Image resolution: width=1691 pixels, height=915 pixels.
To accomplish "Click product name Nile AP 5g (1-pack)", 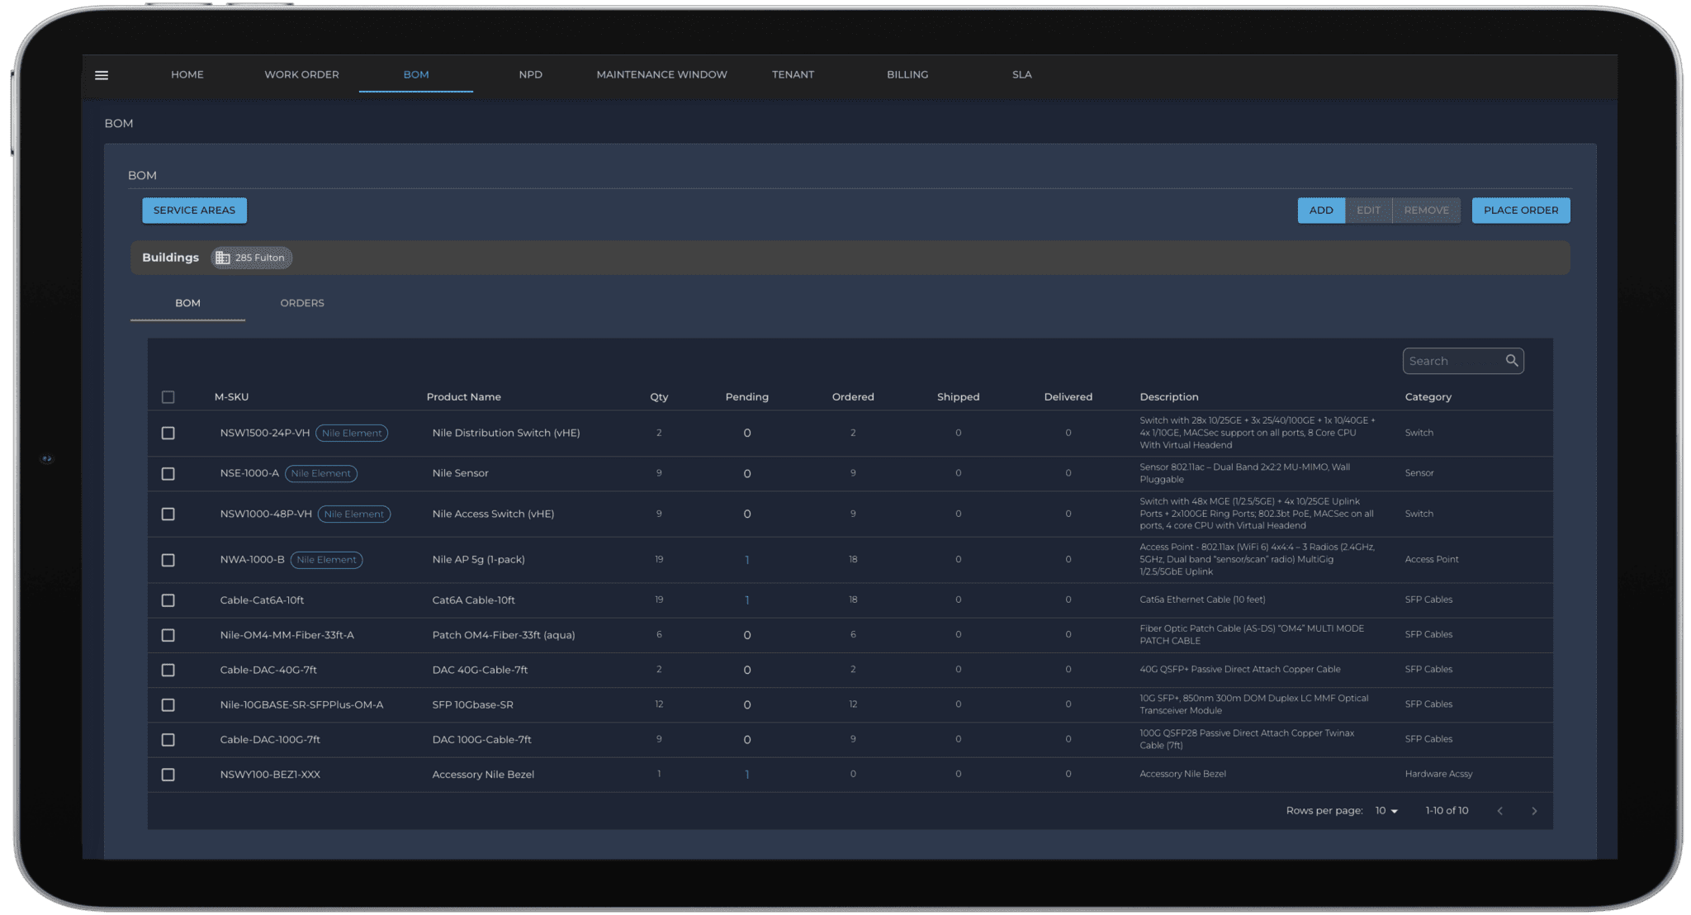I will (479, 560).
